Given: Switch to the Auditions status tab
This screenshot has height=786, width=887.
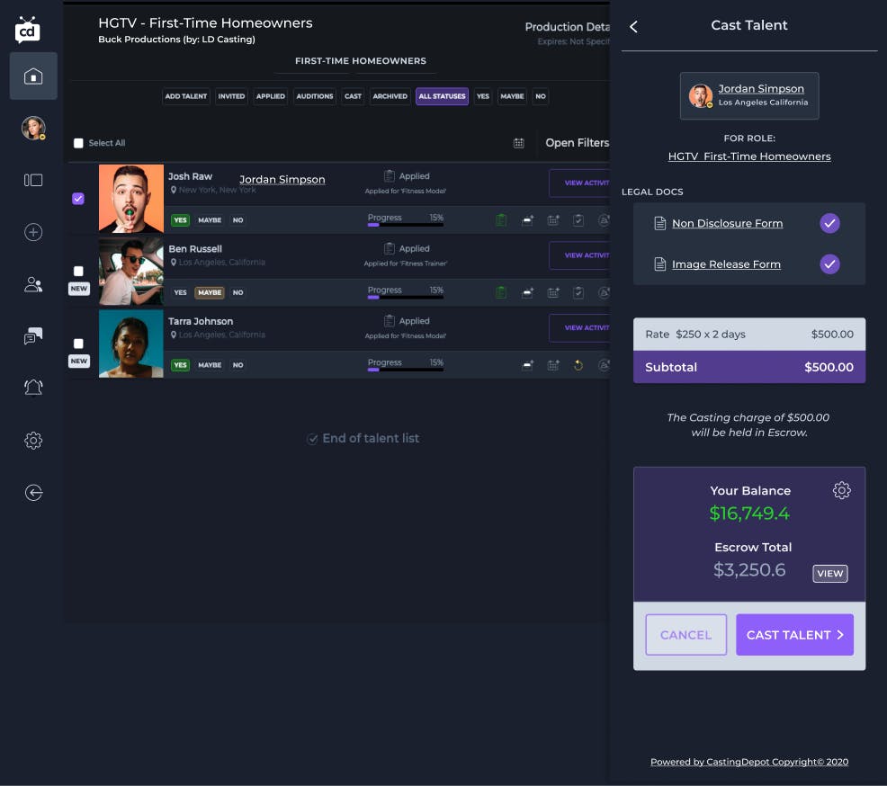Looking at the screenshot, I should (x=315, y=96).
